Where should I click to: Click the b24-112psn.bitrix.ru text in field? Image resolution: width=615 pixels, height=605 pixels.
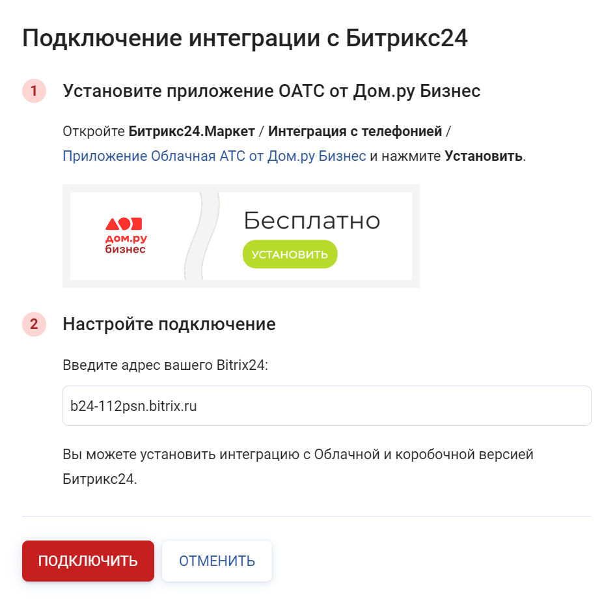[x=133, y=406]
